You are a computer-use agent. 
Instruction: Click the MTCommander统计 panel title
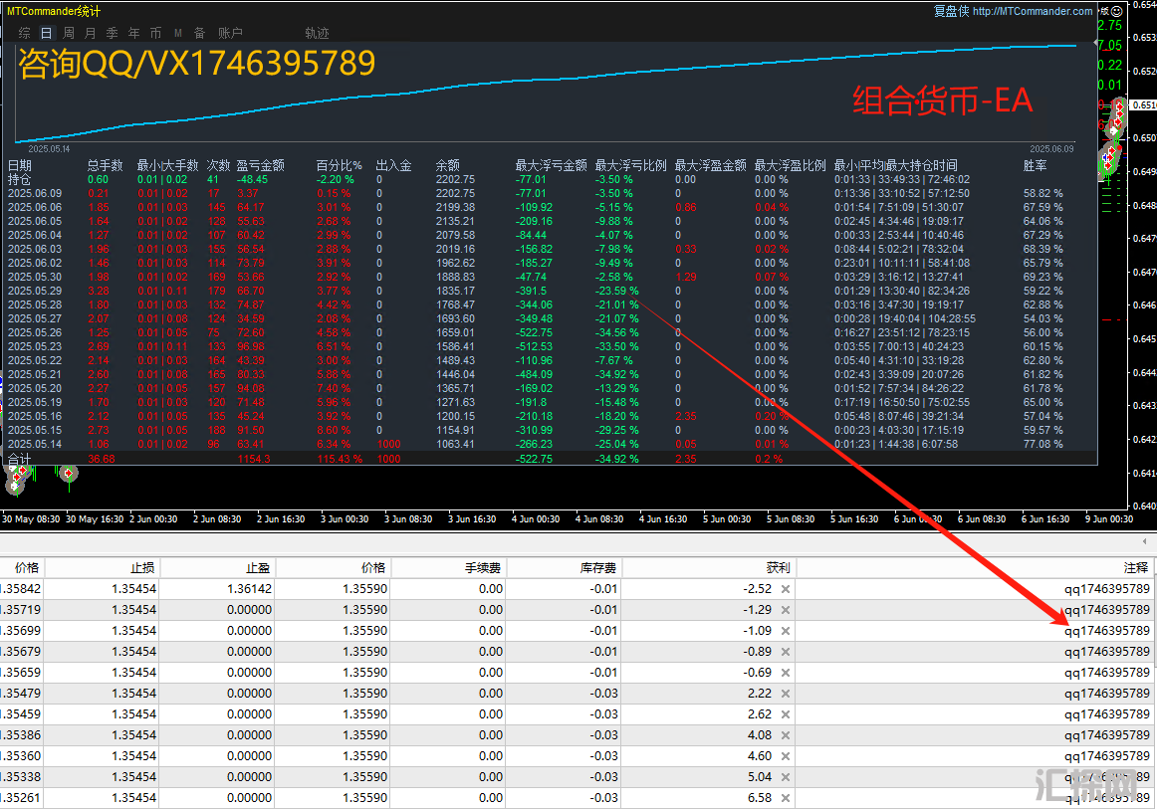pos(54,11)
